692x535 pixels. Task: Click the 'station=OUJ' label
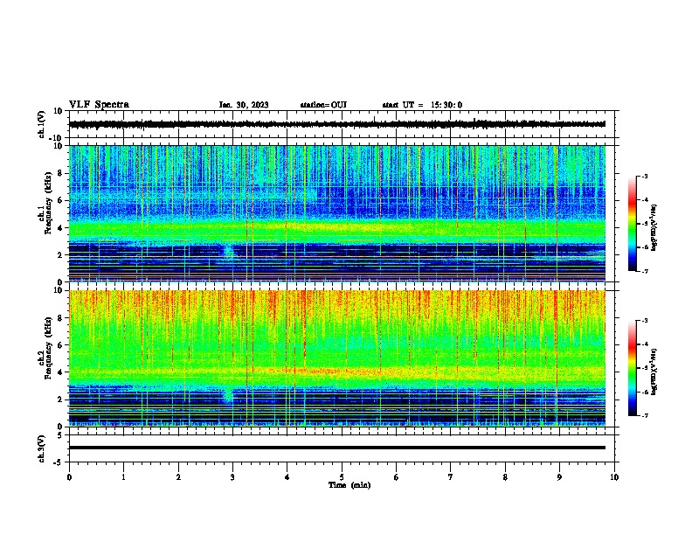pos(323,105)
